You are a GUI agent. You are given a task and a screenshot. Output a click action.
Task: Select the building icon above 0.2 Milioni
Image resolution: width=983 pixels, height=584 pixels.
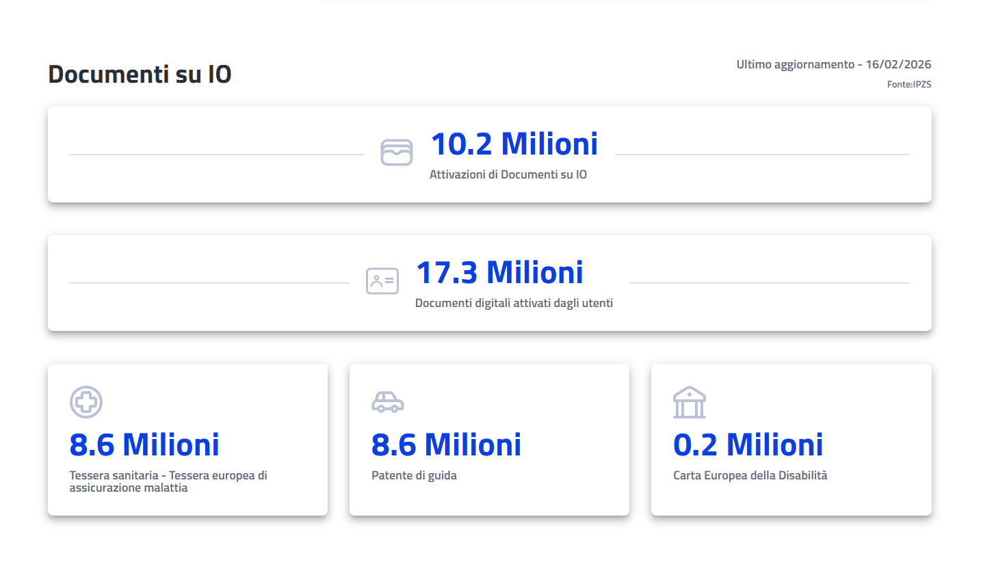coord(689,402)
